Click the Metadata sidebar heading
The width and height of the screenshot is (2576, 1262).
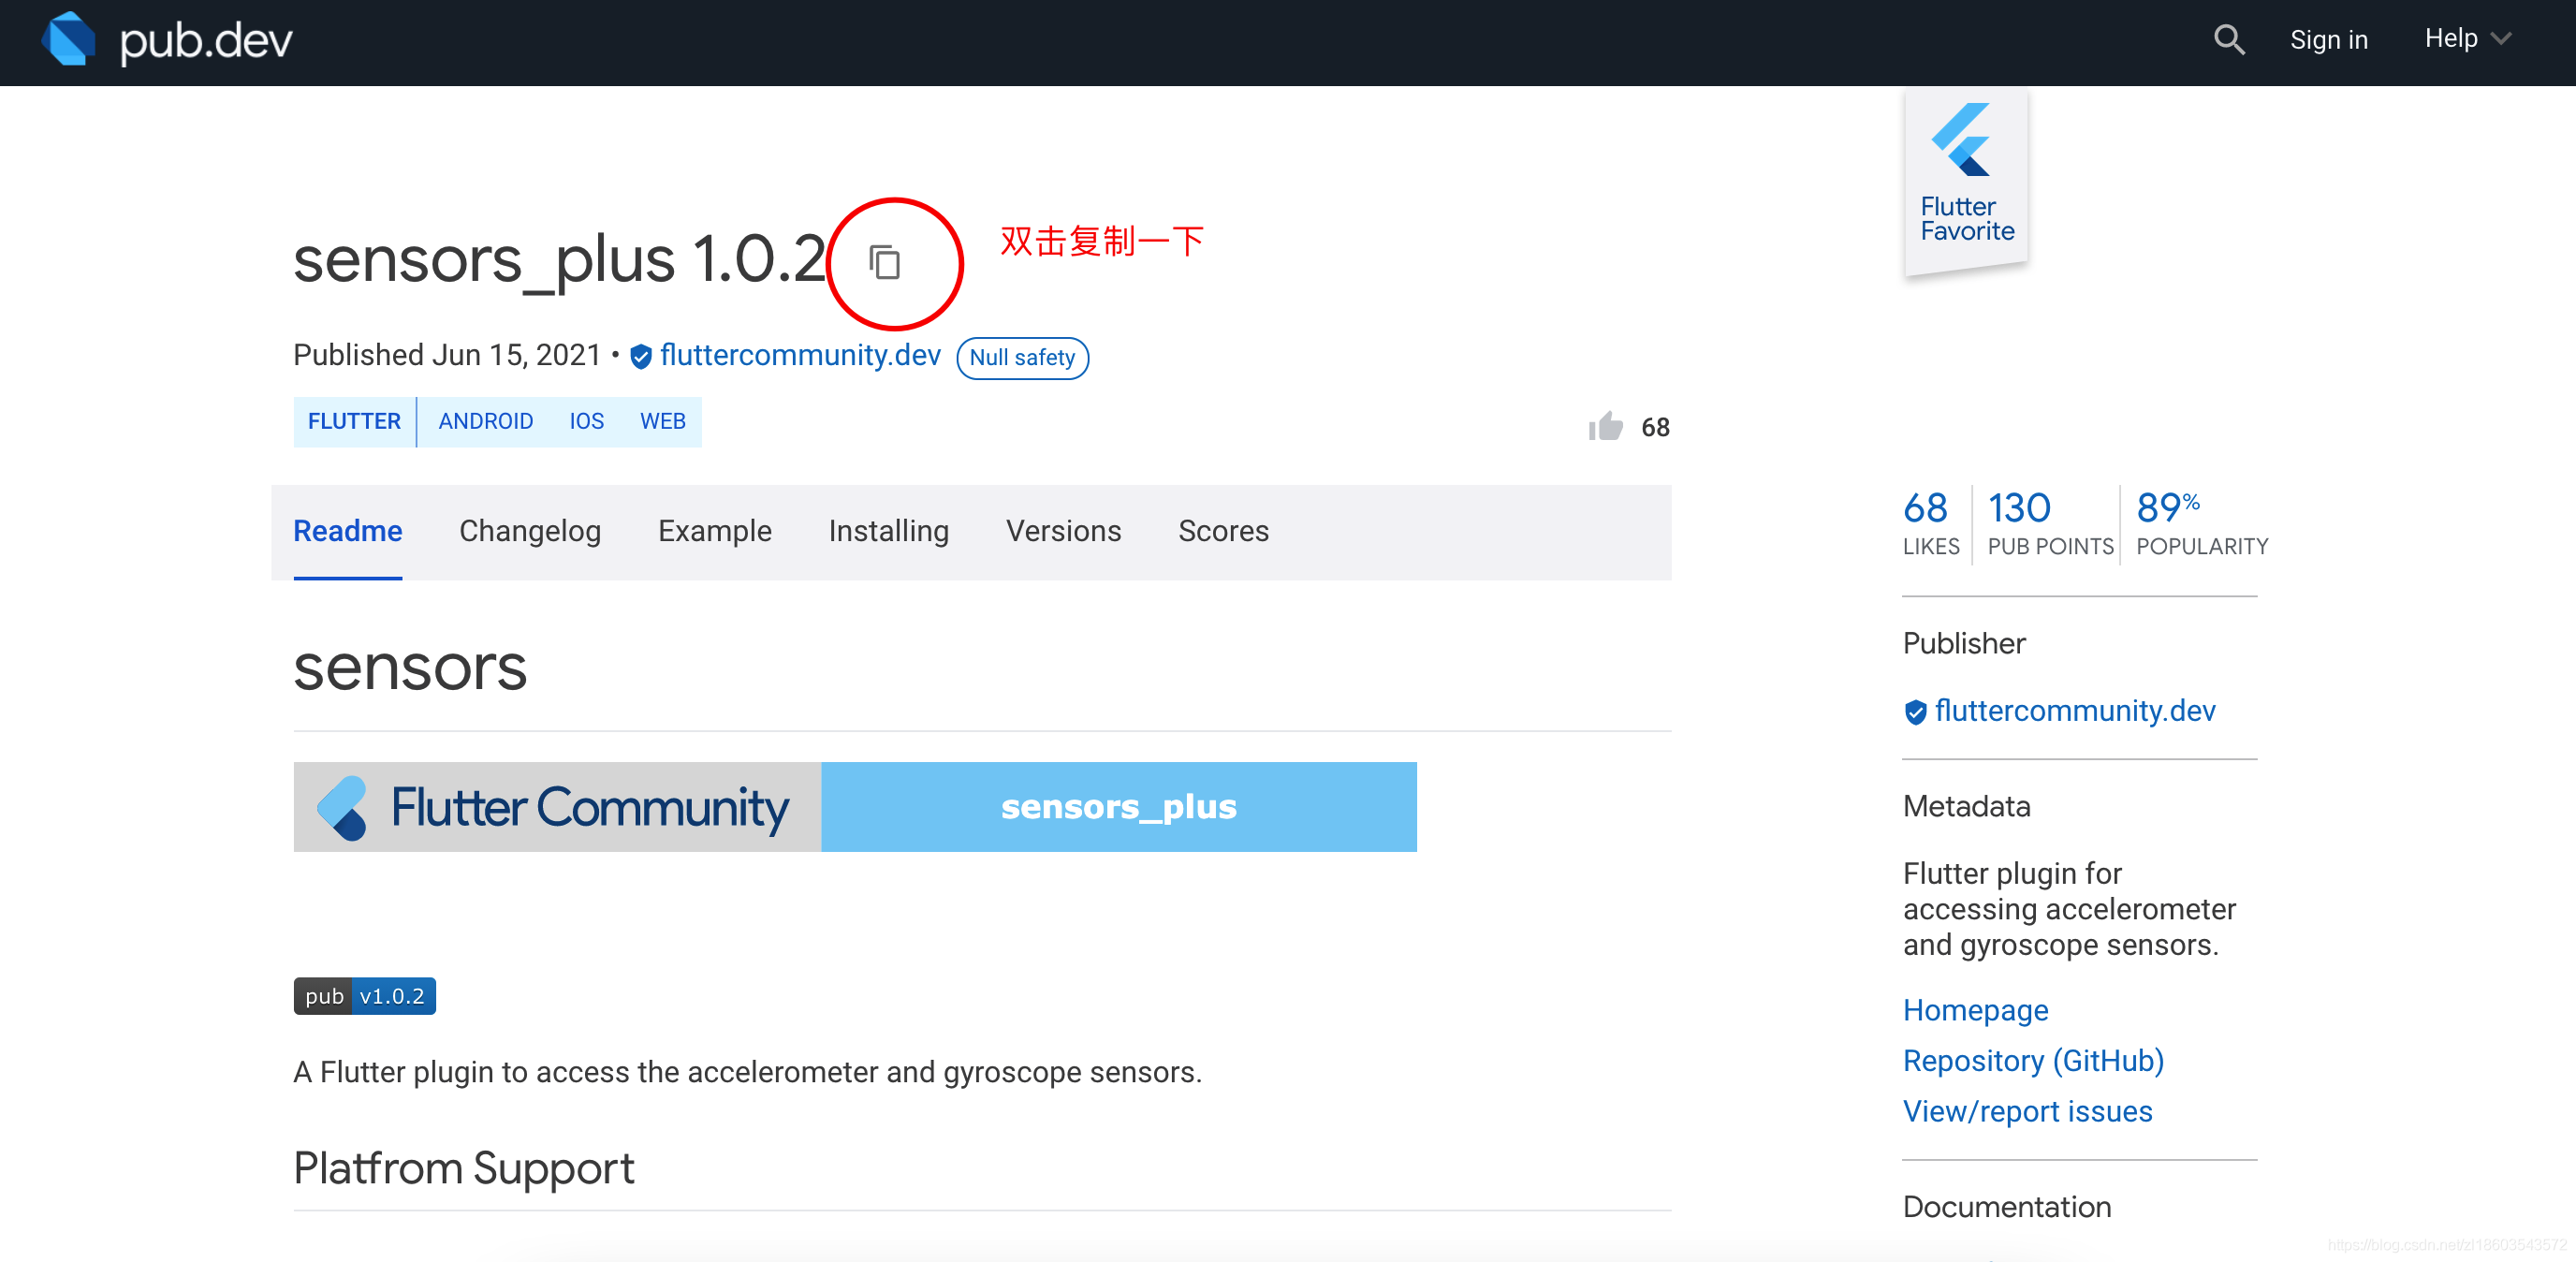pos(1966,807)
